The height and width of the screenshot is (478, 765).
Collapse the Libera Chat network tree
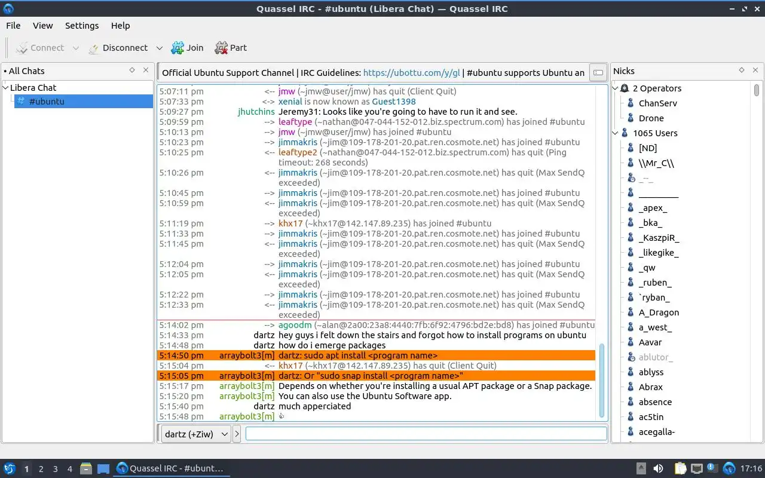[x=6, y=88]
